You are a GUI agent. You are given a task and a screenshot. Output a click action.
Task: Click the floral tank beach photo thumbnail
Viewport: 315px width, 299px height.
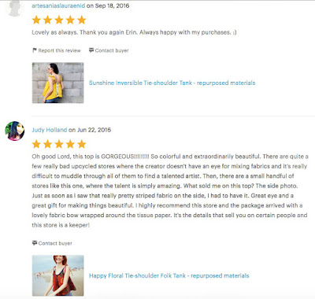[58, 275]
